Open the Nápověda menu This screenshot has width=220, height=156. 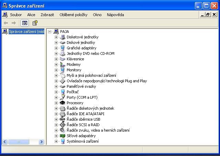point(115,15)
